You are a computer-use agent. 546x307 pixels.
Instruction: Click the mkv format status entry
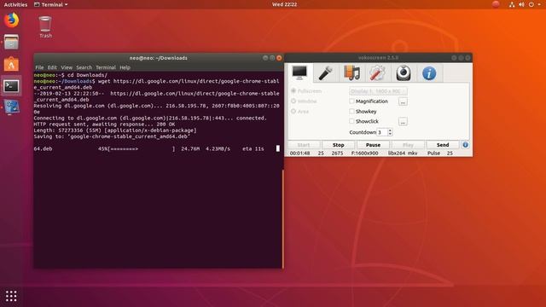413,153
